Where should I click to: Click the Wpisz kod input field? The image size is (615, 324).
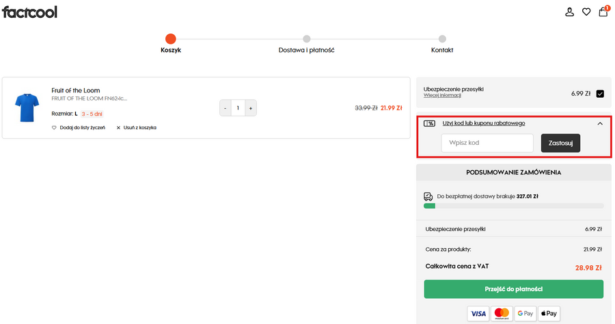click(487, 143)
